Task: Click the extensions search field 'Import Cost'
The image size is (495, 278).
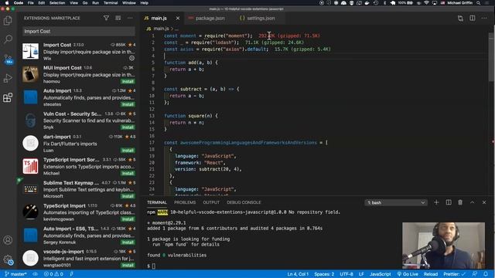Action: pyautogui.click(x=79, y=31)
